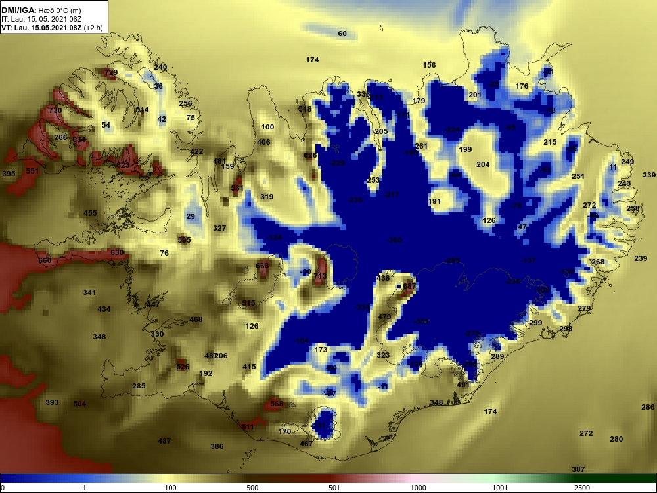Click map value "514"

point(142,110)
